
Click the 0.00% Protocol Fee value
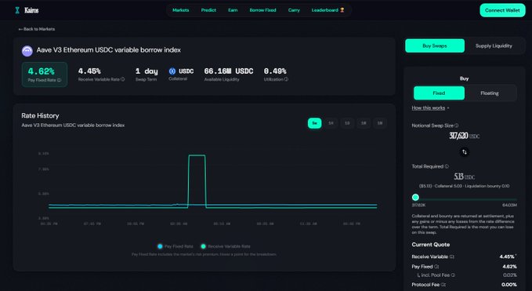[x=509, y=285]
